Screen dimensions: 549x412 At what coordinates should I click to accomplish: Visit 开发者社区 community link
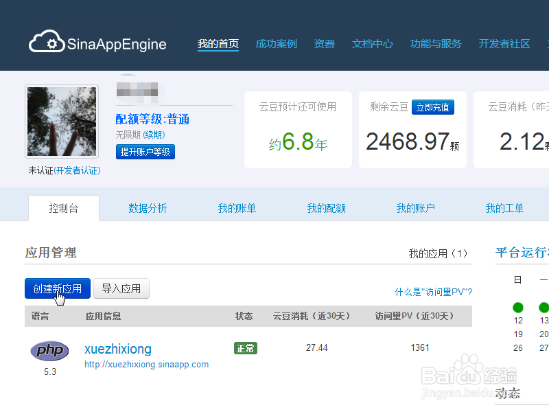(x=504, y=44)
